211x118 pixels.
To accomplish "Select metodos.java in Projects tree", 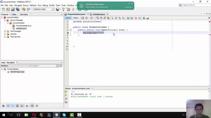I will pos(21,29).
